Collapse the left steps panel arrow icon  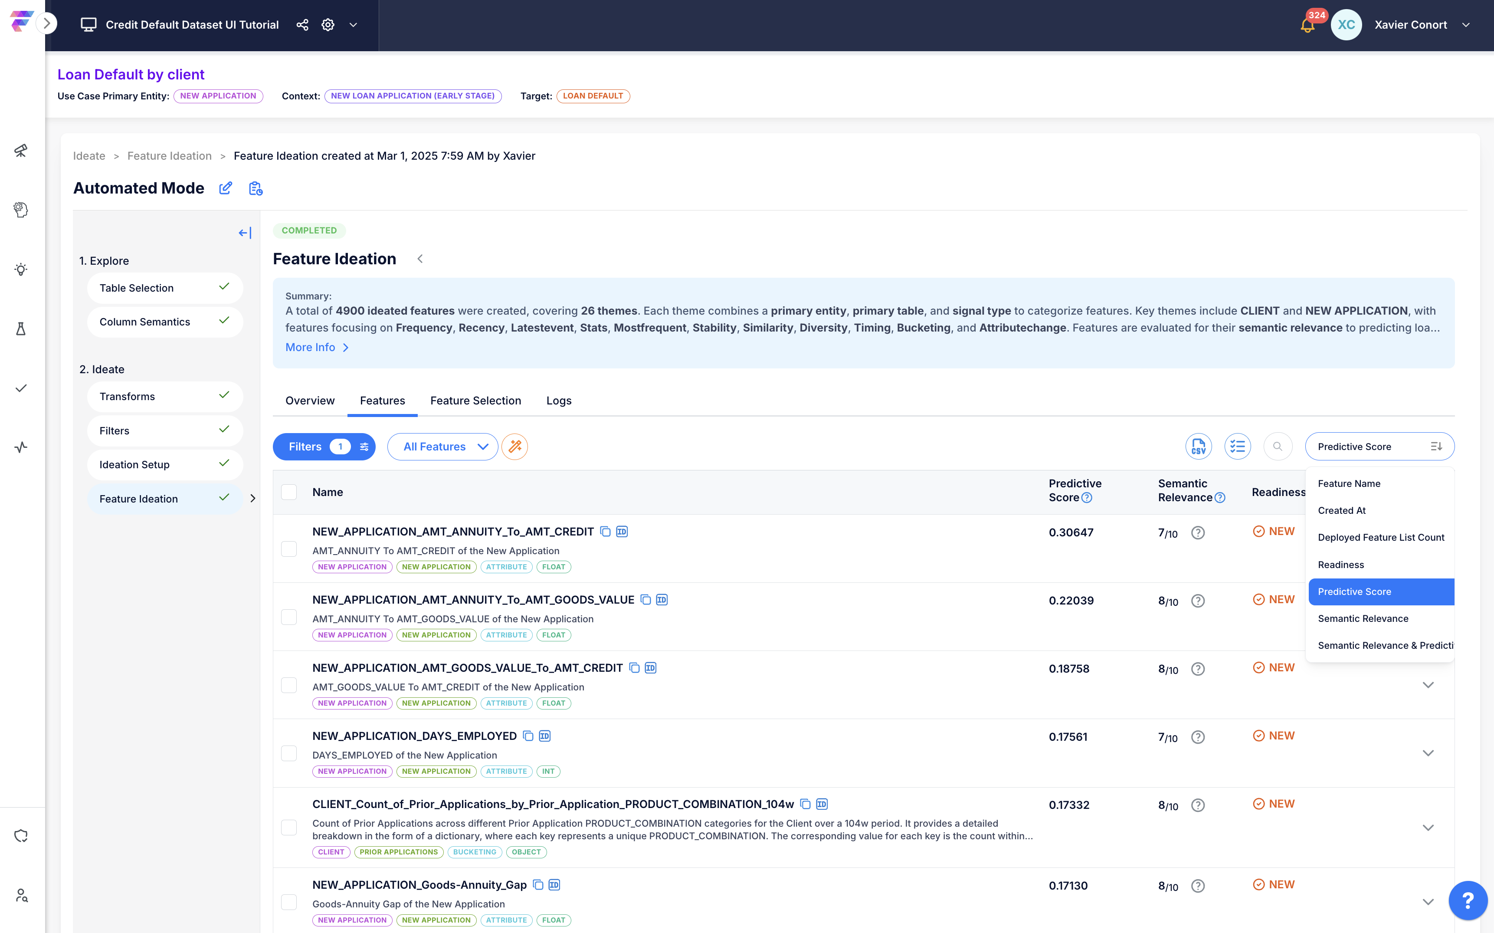(245, 233)
